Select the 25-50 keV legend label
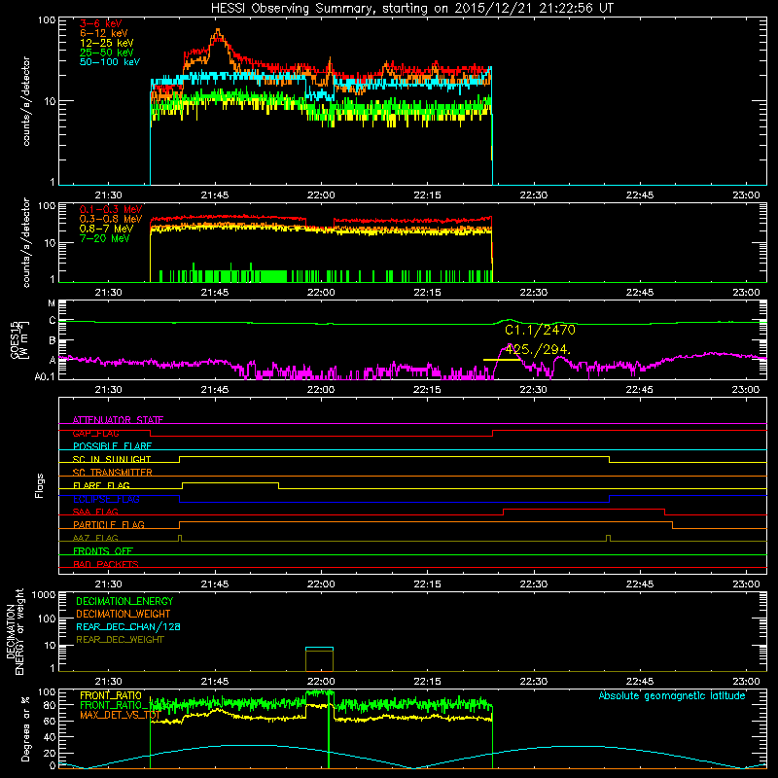778x778 pixels. coord(106,53)
